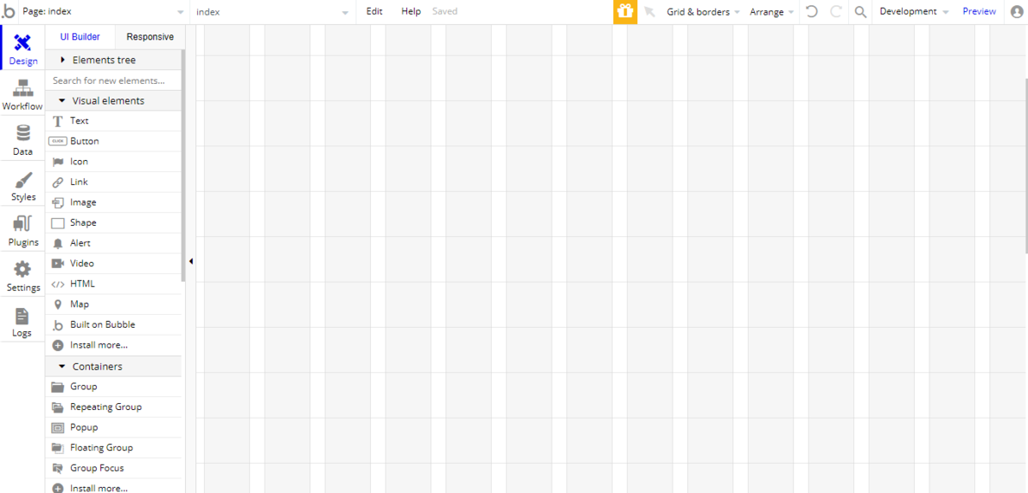
Task: Click the Undo arrow icon
Action: [812, 12]
